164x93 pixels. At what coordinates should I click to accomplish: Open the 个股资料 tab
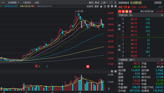coord(27,3)
